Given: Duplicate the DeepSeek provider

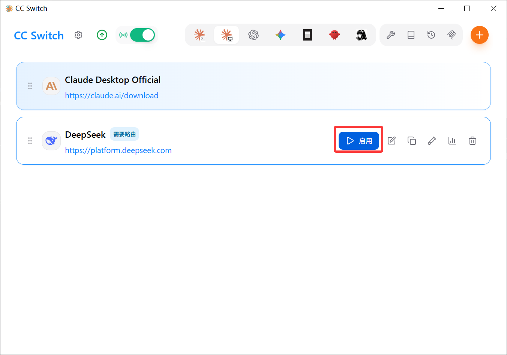Looking at the screenshot, I should click(412, 141).
